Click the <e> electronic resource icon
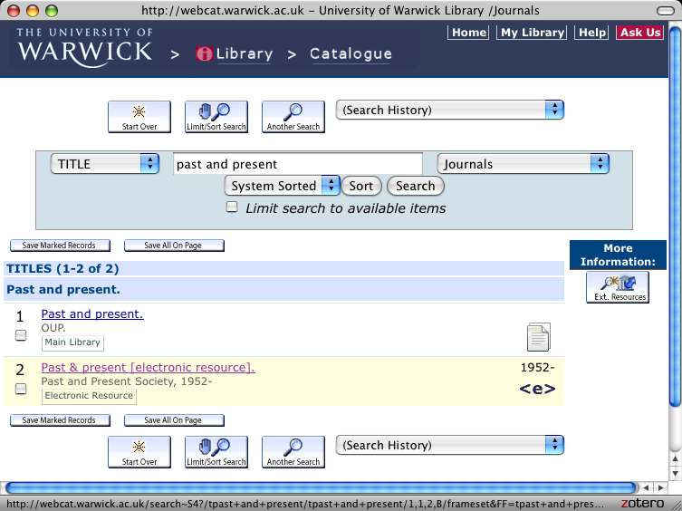The image size is (682, 511). [537, 390]
